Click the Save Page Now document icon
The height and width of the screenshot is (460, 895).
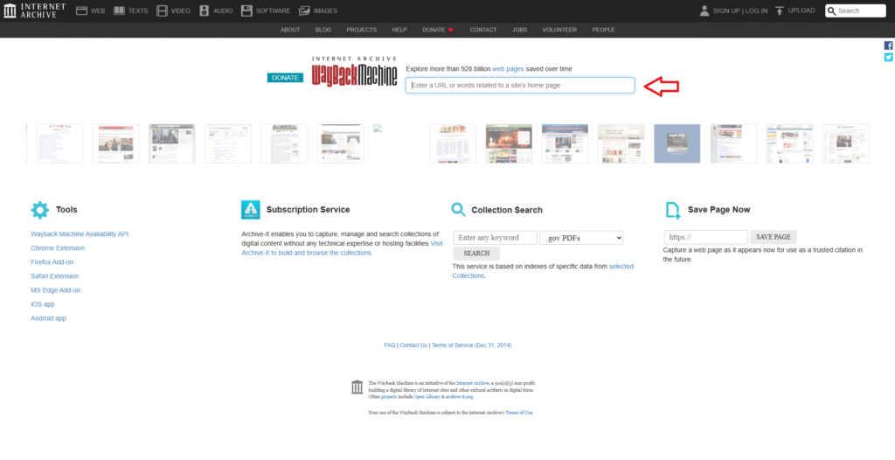pos(673,210)
